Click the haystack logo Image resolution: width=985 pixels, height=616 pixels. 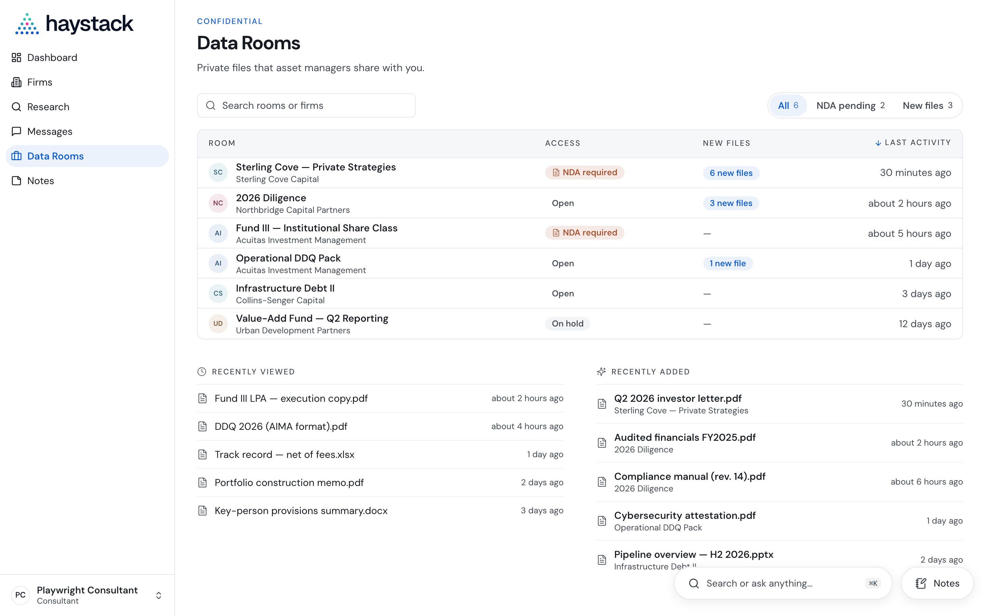point(74,24)
